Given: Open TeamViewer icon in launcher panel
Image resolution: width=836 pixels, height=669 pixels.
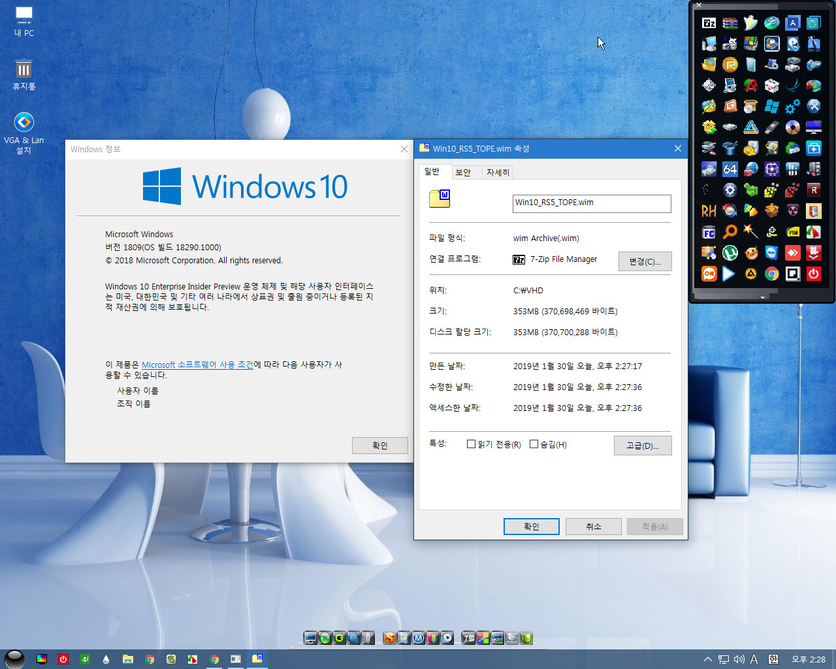Looking at the screenshot, I should (x=771, y=253).
